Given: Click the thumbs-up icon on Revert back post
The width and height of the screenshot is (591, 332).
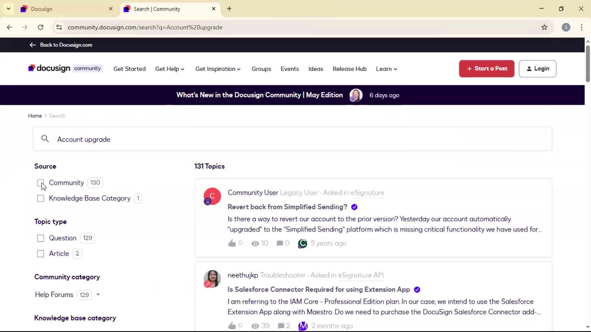Looking at the screenshot, I should [x=232, y=243].
